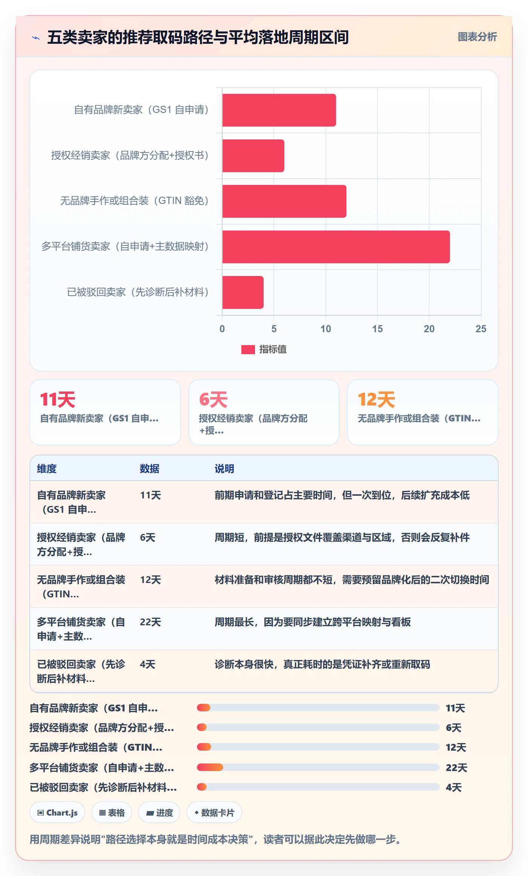
Task: Click the chart title "五类卖家的推荐取码路径与平均落地周期区间"
Action: pos(198,37)
